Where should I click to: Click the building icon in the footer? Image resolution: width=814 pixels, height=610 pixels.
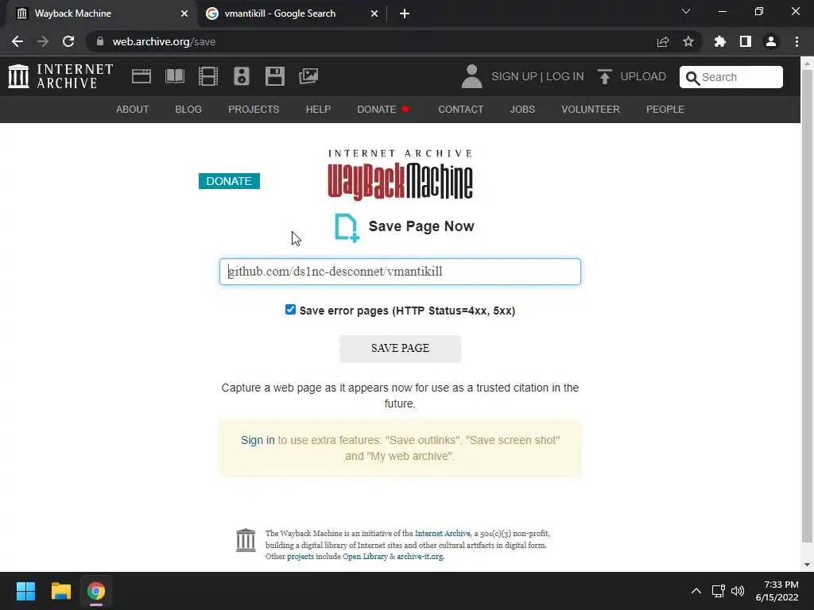tap(246, 540)
